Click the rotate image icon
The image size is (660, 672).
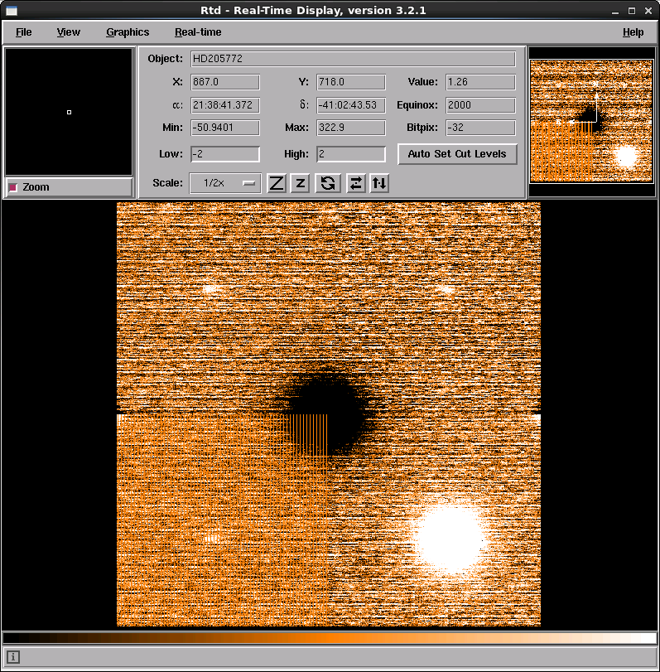point(328,183)
